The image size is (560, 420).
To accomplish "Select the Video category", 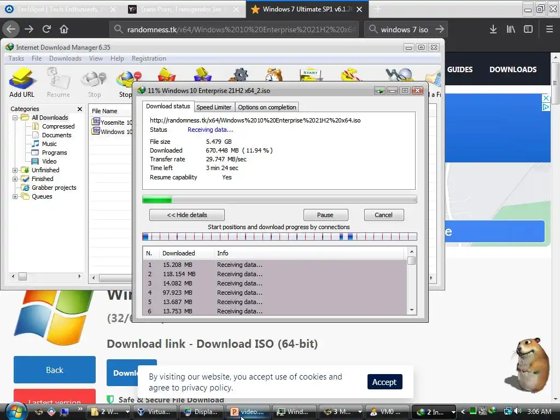I will [x=49, y=161].
